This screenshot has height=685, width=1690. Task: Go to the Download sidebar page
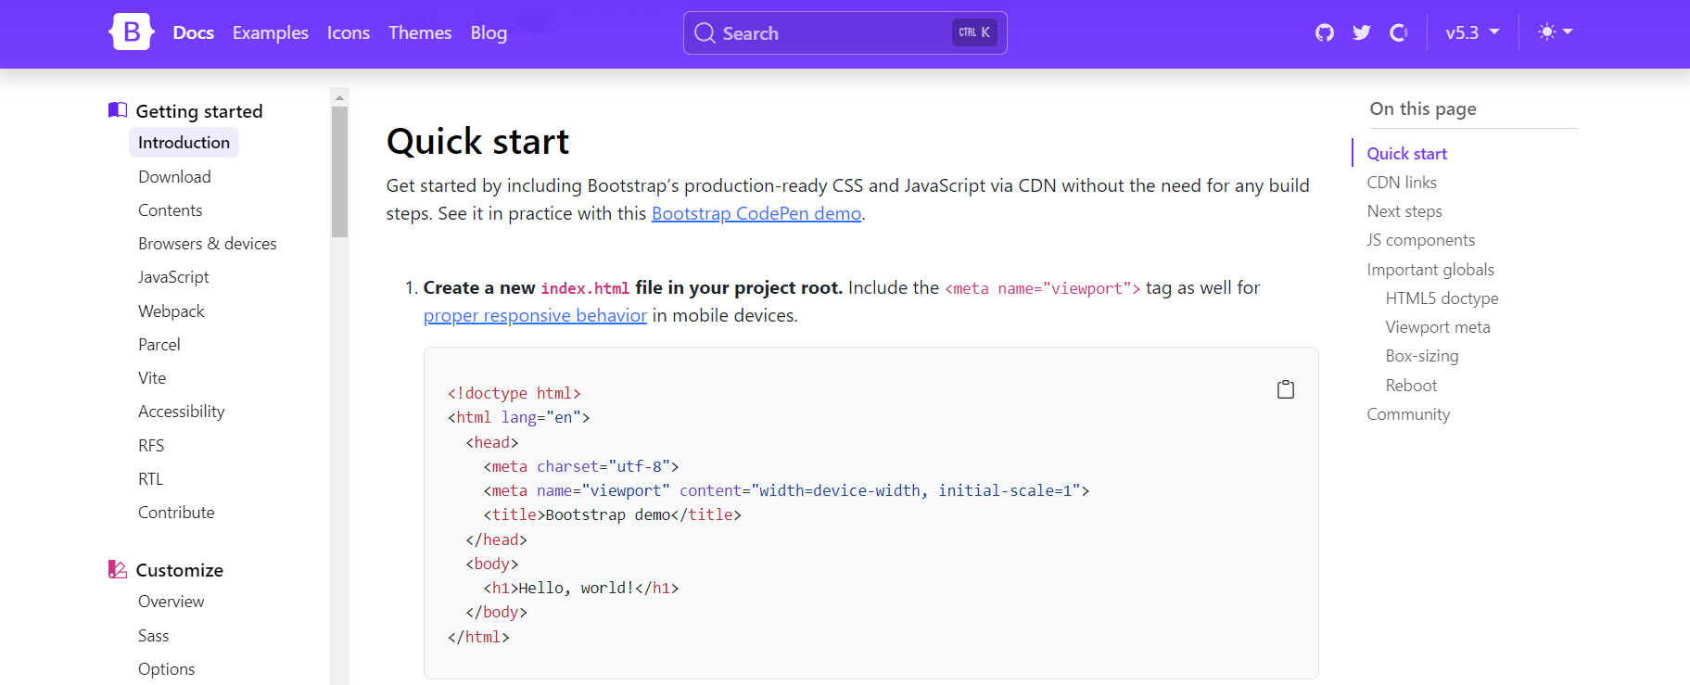pos(174,176)
